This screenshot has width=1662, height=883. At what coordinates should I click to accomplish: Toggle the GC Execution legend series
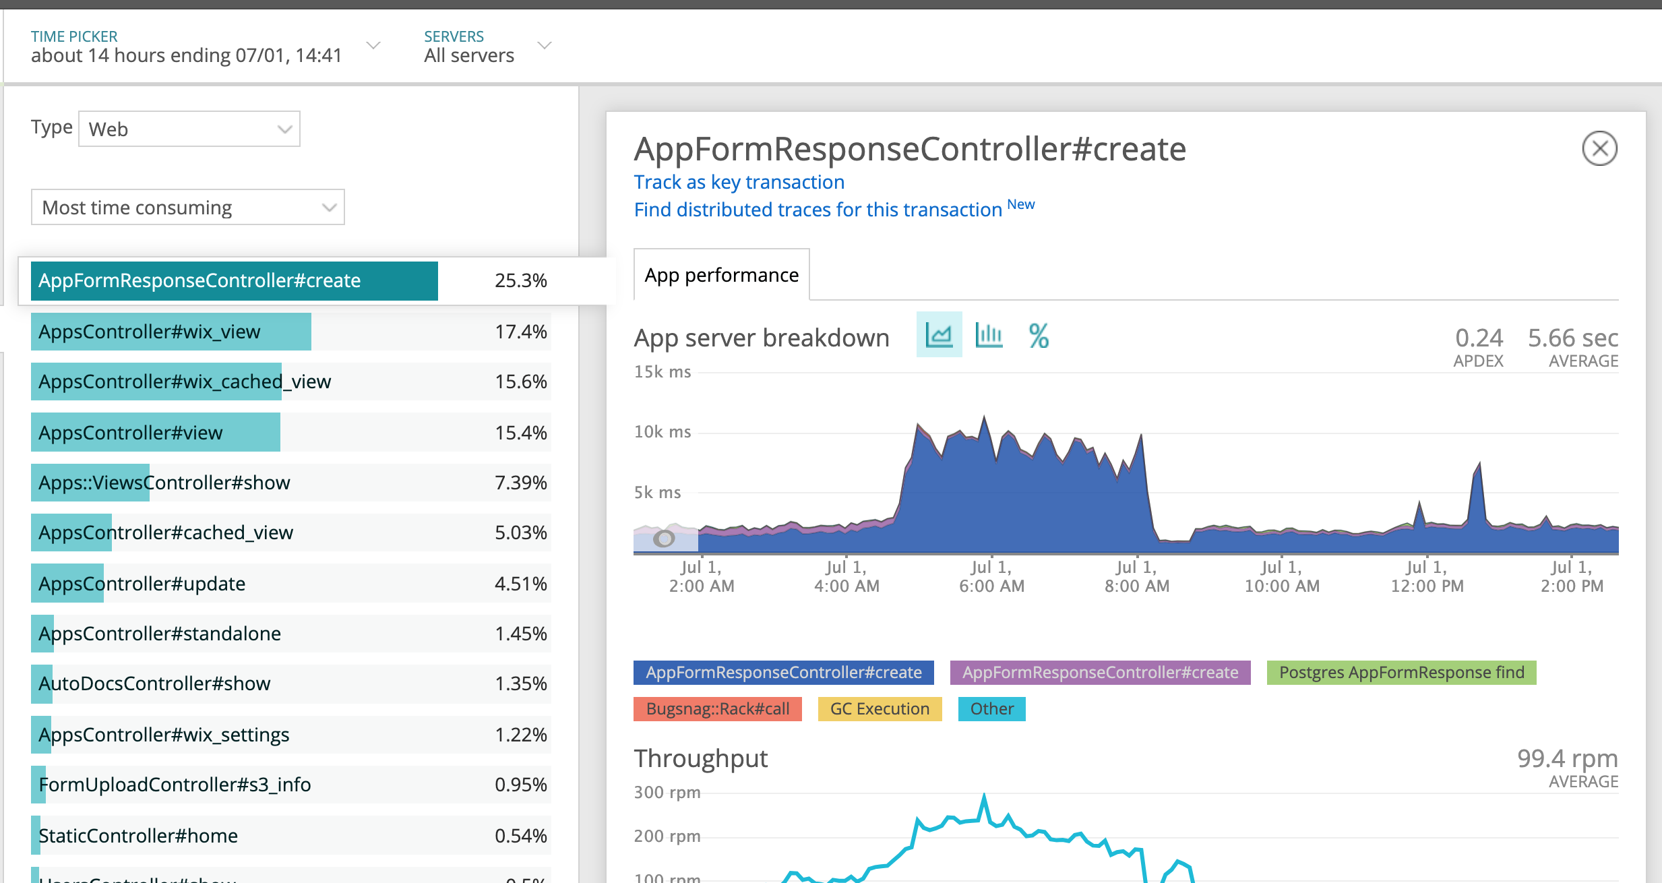pyautogui.click(x=880, y=709)
